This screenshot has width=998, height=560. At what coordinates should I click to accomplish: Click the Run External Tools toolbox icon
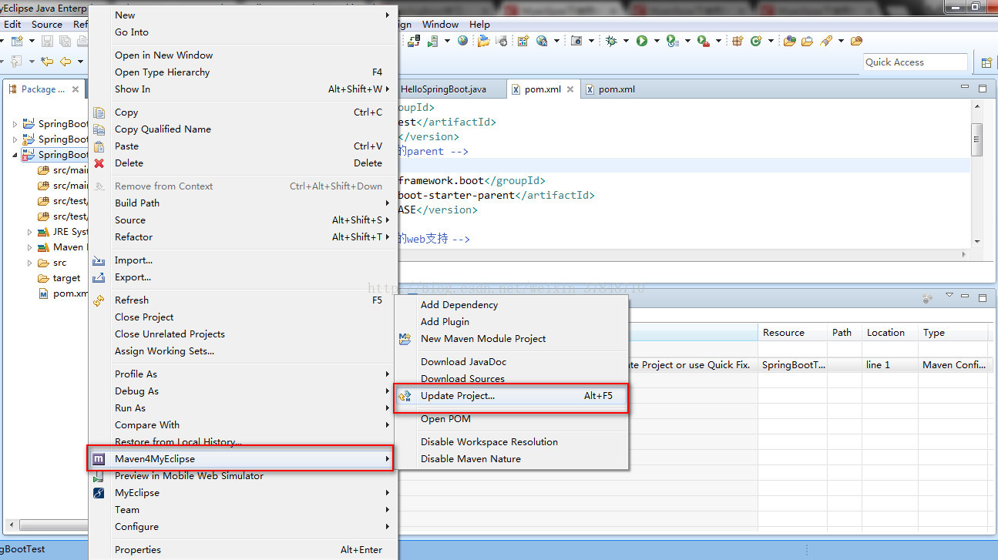click(703, 41)
